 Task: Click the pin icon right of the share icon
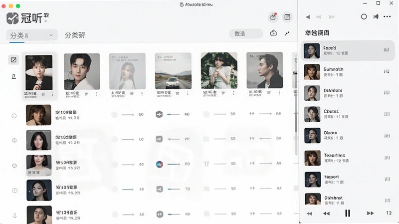(x=287, y=33)
